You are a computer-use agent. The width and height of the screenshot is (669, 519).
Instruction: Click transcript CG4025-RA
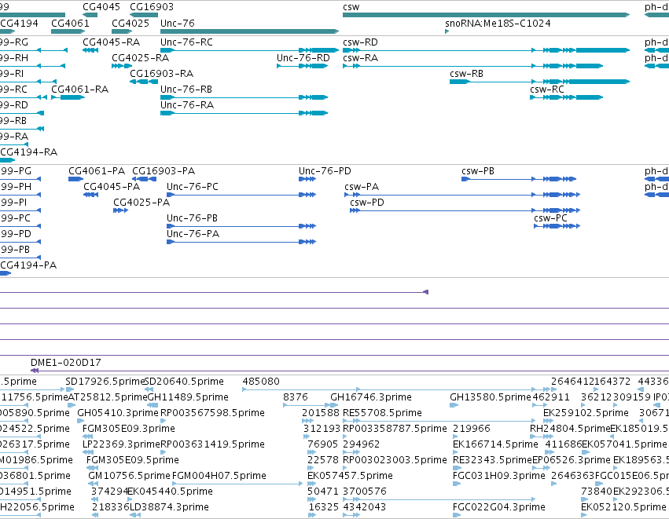click(x=122, y=66)
